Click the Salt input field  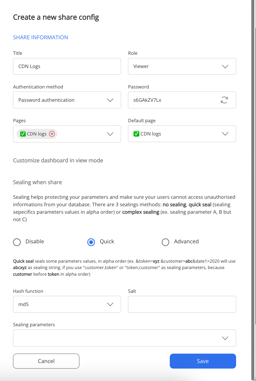[182, 304]
